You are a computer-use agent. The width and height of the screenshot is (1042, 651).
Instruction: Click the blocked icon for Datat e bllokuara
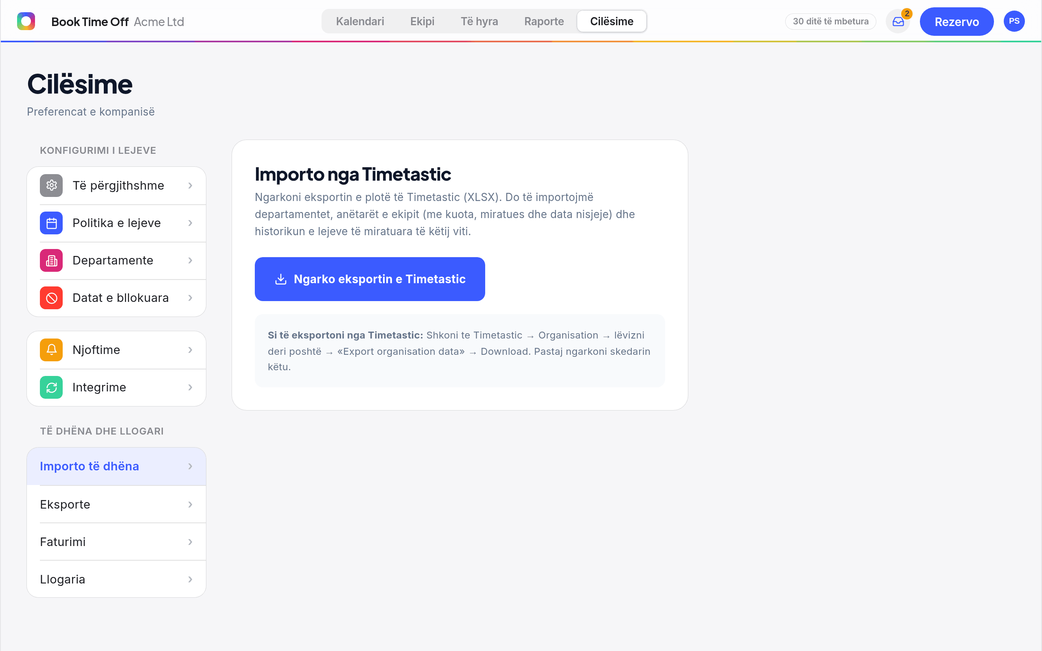click(x=51, y=298)
